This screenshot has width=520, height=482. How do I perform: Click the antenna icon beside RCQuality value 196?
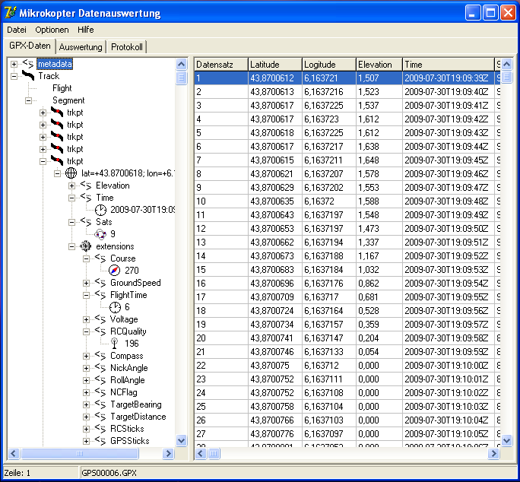click(114, 344)
